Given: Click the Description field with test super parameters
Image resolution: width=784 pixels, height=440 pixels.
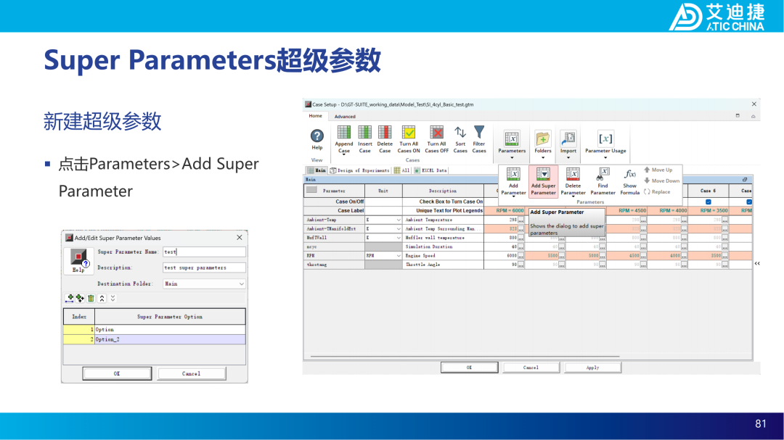Looking at the screenshot, I should click(204, 267).
